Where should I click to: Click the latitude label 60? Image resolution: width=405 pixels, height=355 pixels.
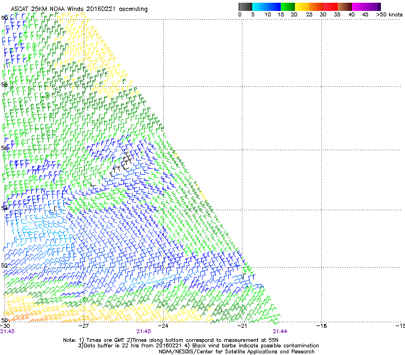tap(4, 18)
